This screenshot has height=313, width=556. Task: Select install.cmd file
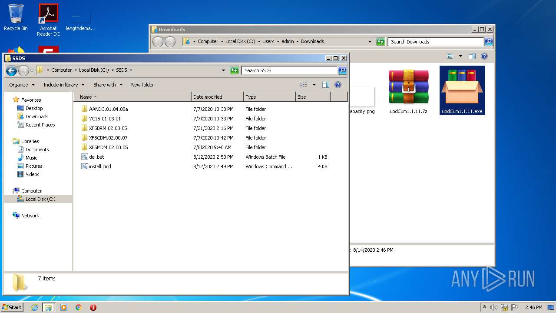pos(99,166)
